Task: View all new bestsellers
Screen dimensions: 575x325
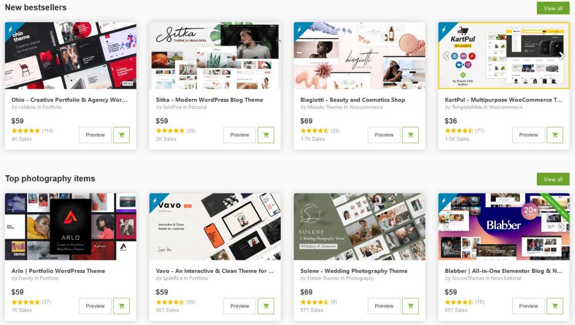Action: pos(553,8)
